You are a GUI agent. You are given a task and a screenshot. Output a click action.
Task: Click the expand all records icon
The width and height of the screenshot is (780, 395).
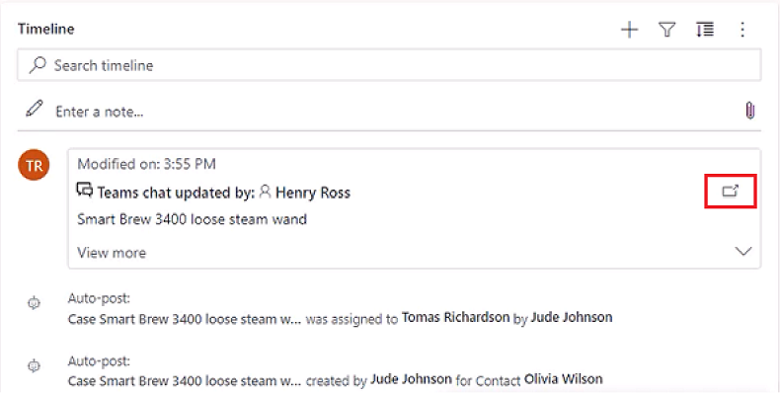(x=705, y=31)
